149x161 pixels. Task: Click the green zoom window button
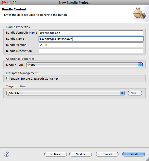15,3
